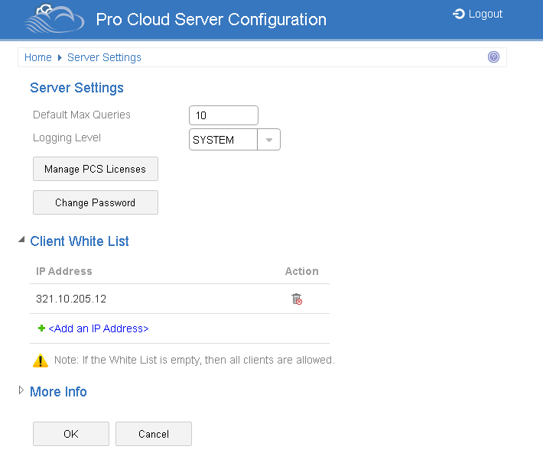The height and width of the screenshot is (469, 543).
Task: Click the Default Max Queries label
Action: tap(82, 115)
